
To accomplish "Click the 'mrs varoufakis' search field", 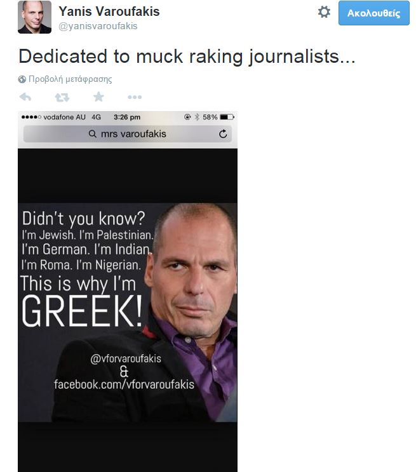I will 133,134.
